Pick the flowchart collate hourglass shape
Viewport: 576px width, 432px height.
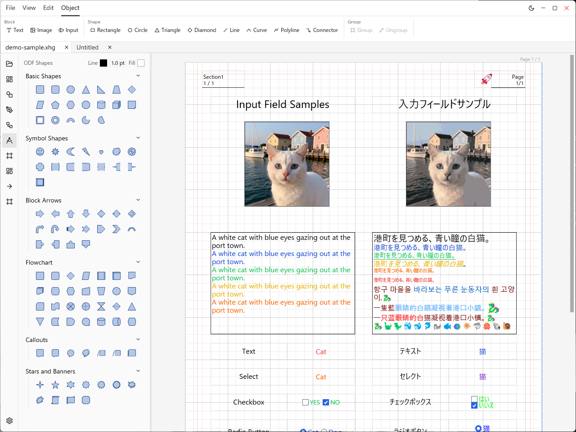(101, 306)
